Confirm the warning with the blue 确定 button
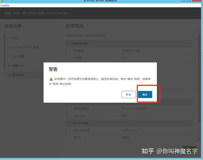Viewport: 203px width, 160px height. point(145,94)
